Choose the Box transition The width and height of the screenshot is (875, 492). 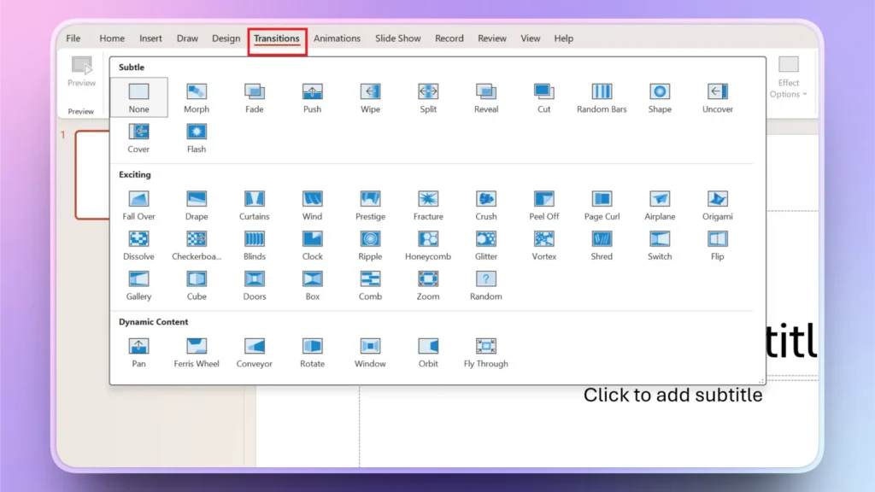click(313, 285)
